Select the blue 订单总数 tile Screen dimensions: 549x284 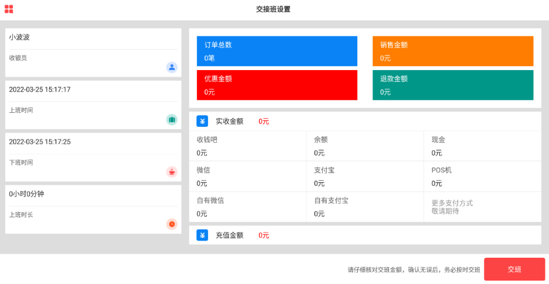pyautogui.click(x=277, y=51)
